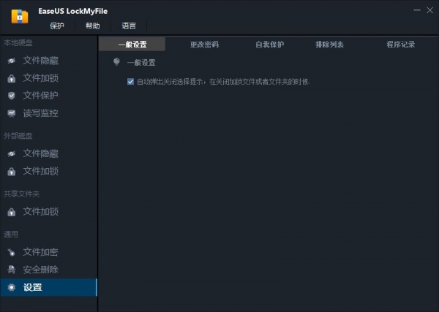
Task: Select the 设置 sidebar item
Action: tap(49, 287)
